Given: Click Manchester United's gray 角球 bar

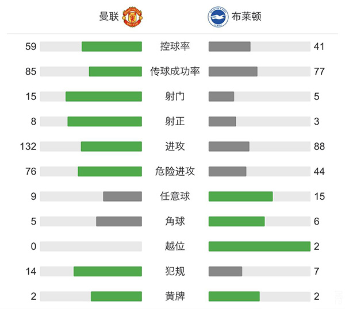Looking at the screenshot, I should coord(119,221).
